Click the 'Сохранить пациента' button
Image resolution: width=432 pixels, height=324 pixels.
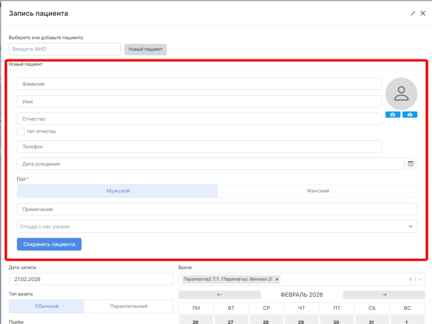(x=49, y=244)
